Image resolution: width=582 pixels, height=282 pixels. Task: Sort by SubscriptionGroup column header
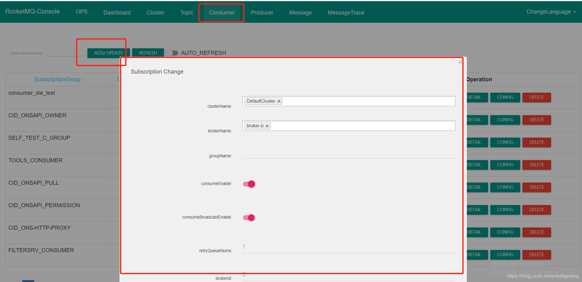[57, 79]
